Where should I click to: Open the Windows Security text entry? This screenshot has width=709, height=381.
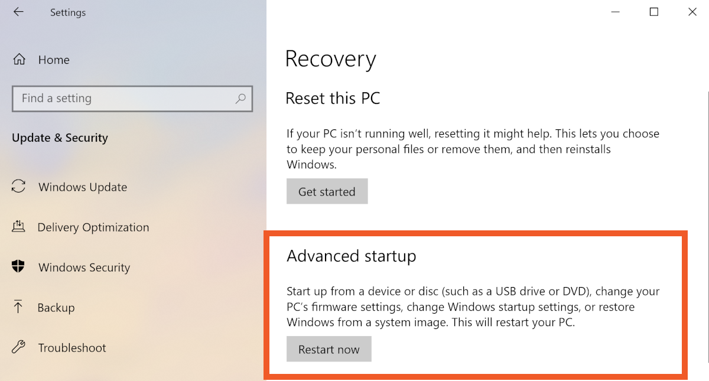pos(84,268)
